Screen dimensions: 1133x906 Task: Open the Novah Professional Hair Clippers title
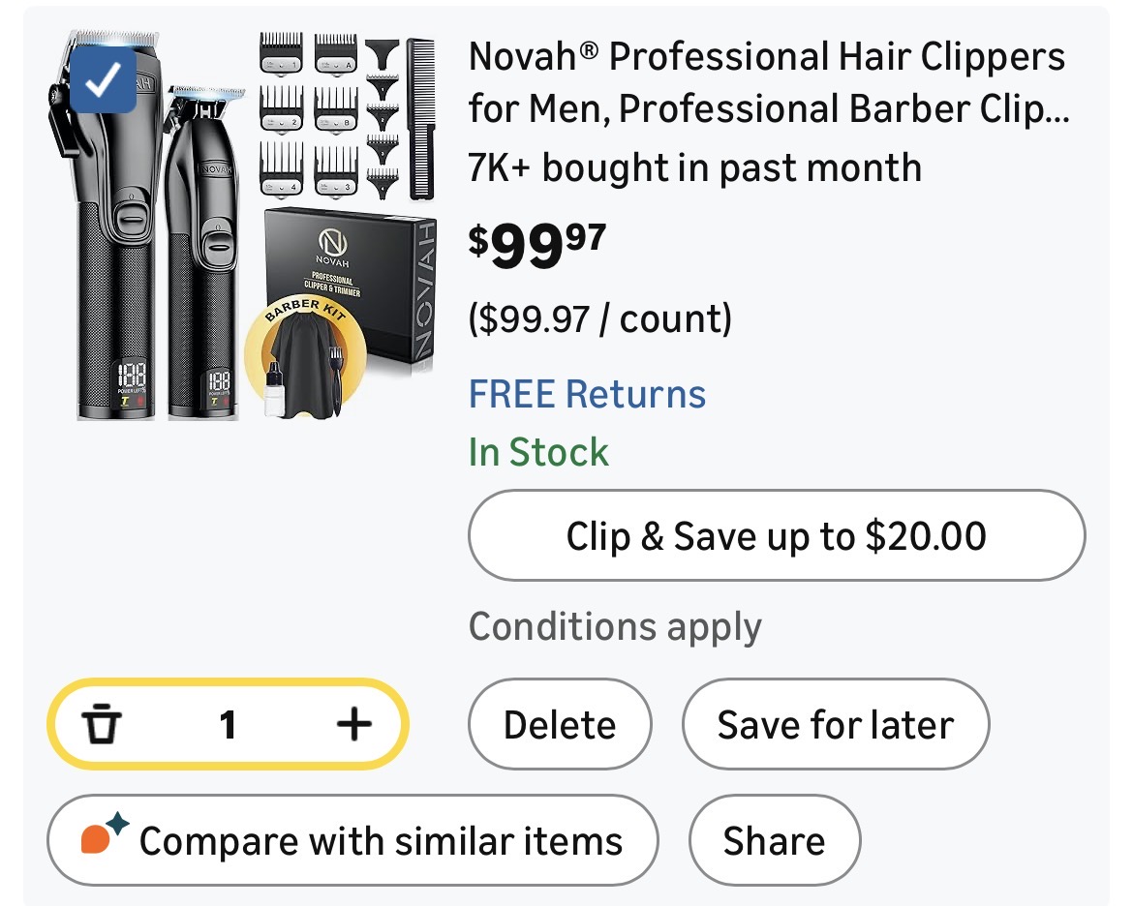[x=767, y=83]
